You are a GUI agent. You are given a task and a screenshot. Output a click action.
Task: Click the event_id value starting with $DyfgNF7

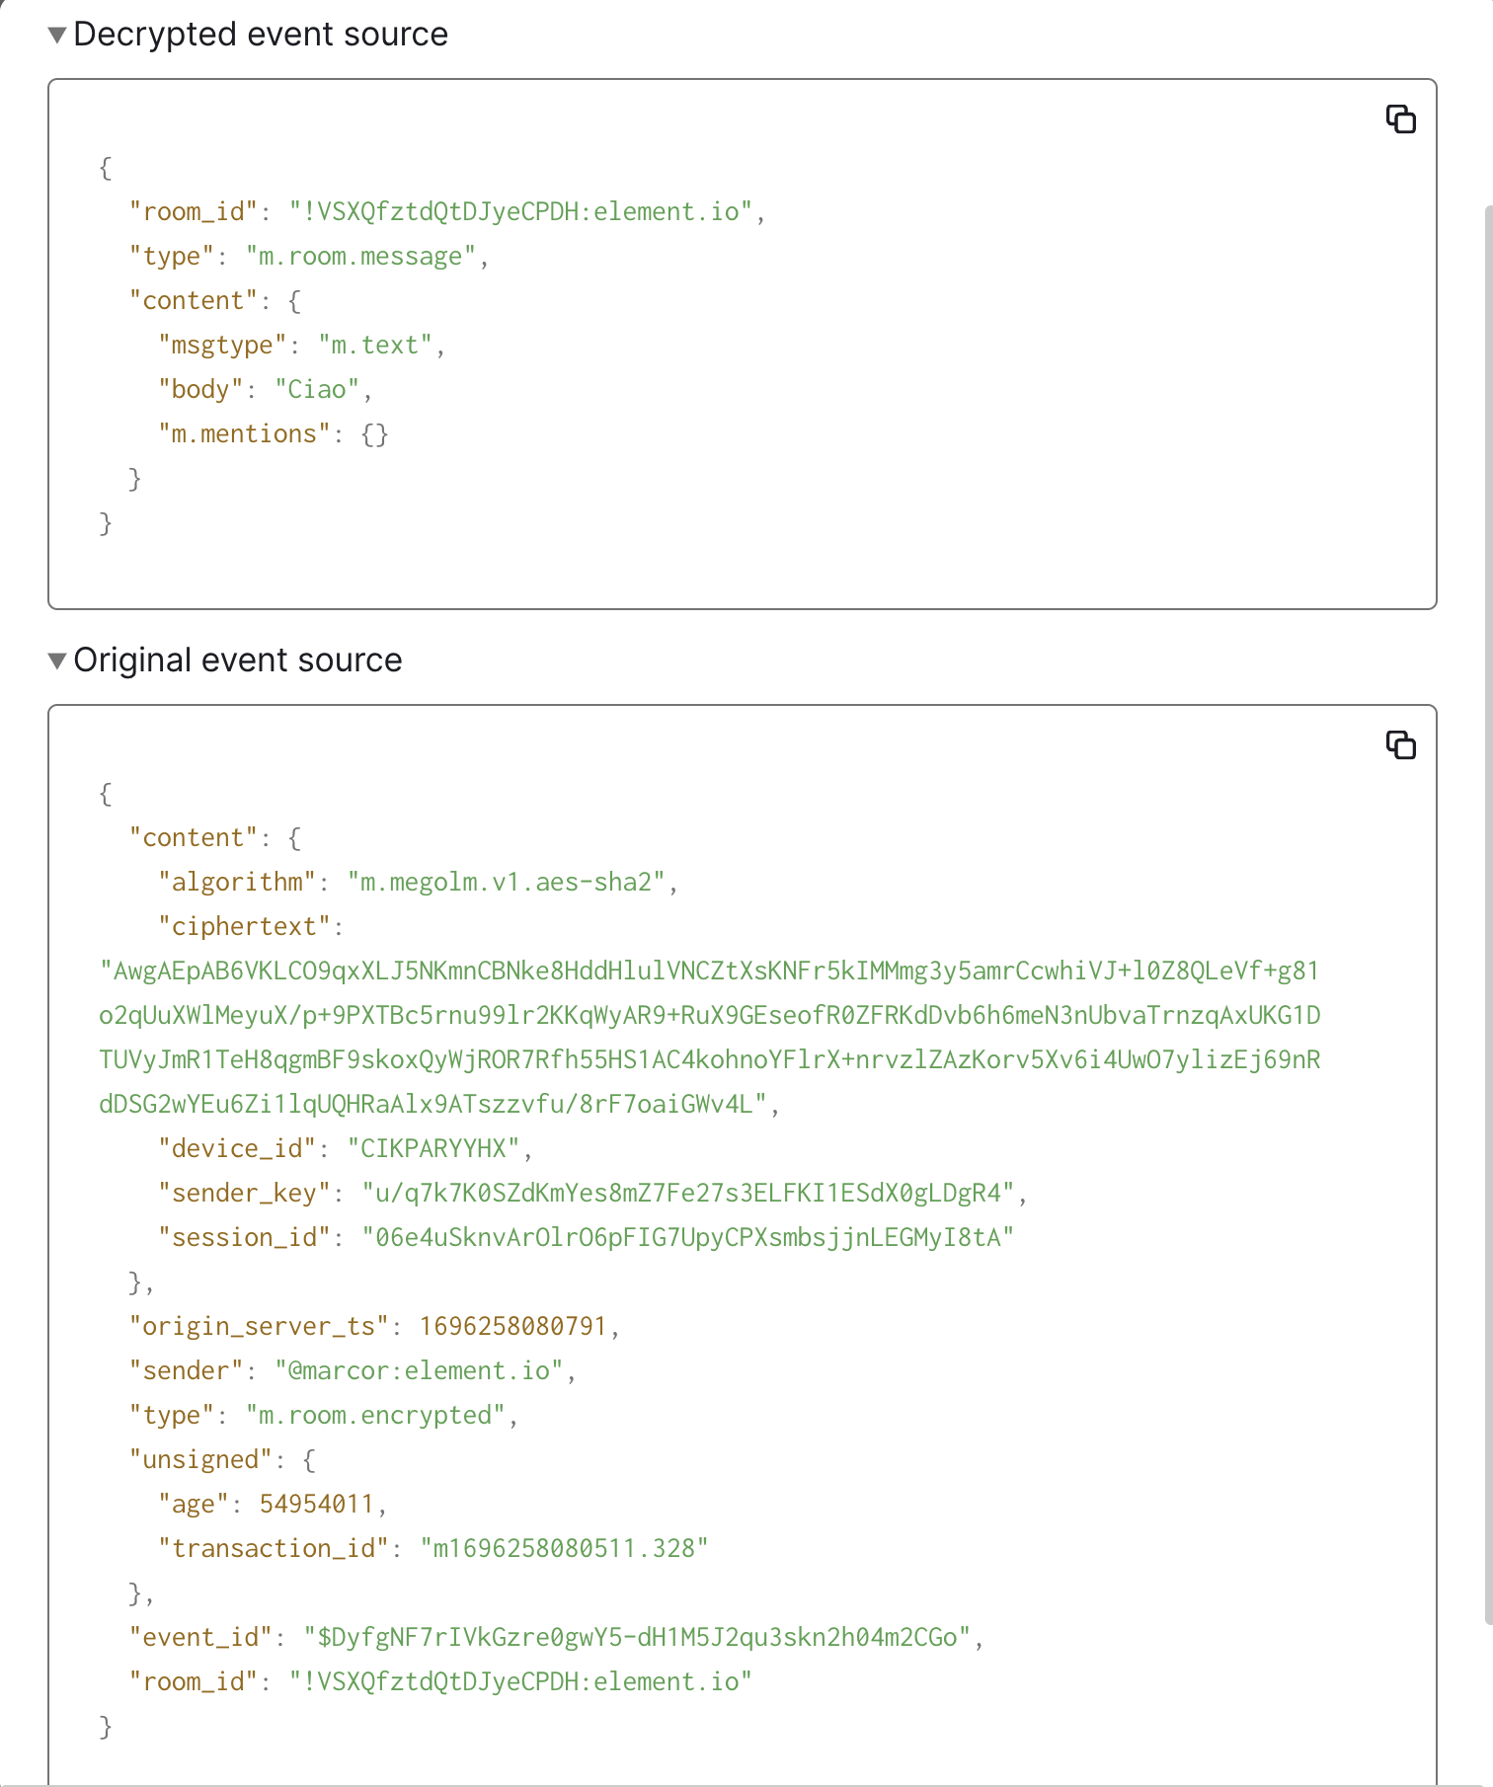pos(637,1638)
